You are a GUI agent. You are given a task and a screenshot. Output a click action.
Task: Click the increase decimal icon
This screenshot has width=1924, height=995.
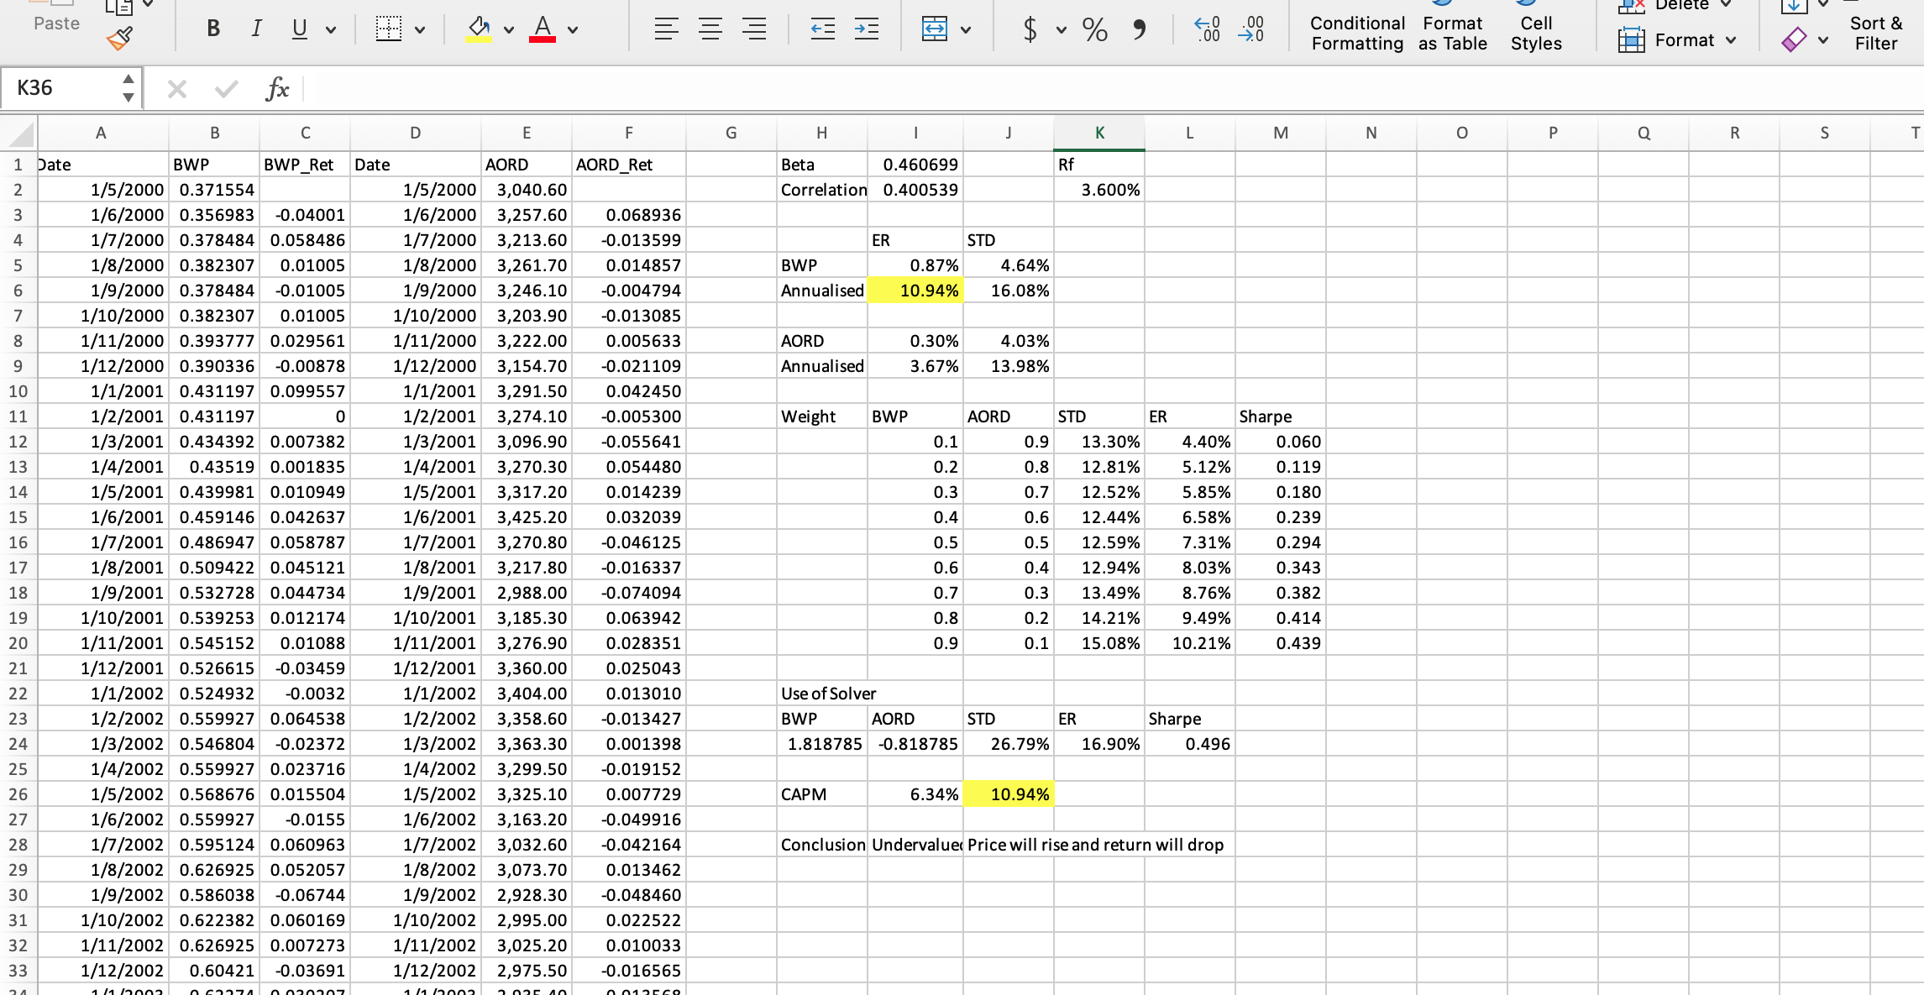pos(1207,29)
